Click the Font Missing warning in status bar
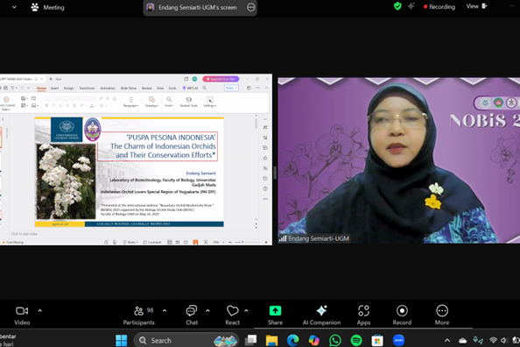The width and height of the screenshot is (520, 347). (x=12, y=243)
